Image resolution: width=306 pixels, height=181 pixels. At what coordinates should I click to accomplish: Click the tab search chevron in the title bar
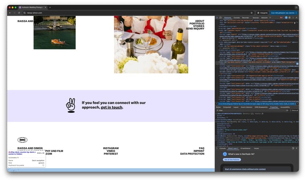point(296,7)
